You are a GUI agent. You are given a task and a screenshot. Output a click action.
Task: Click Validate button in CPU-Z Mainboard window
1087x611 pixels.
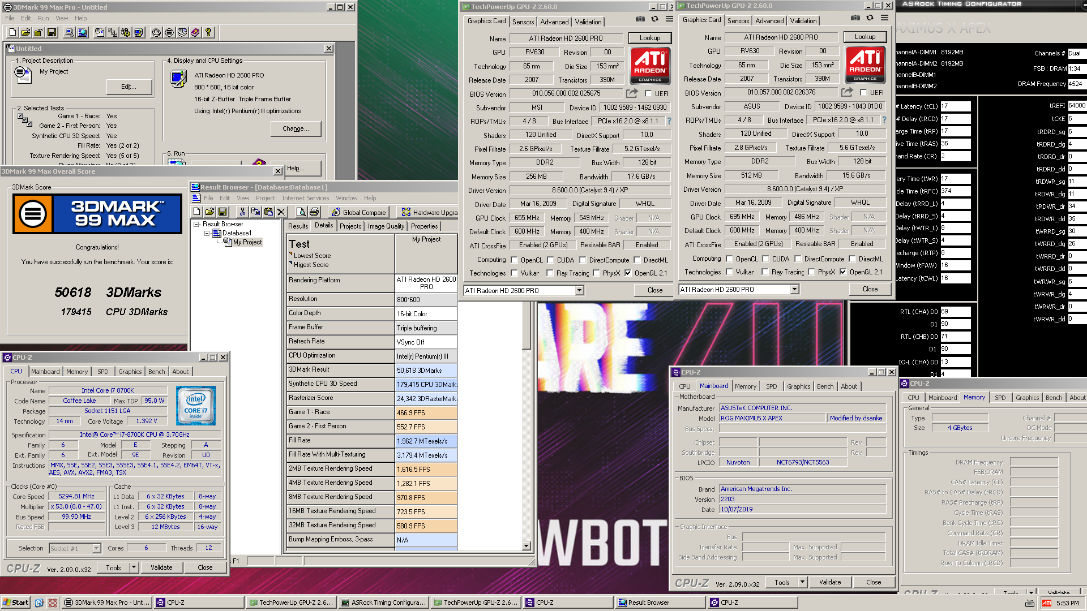[x=830, y=582]
